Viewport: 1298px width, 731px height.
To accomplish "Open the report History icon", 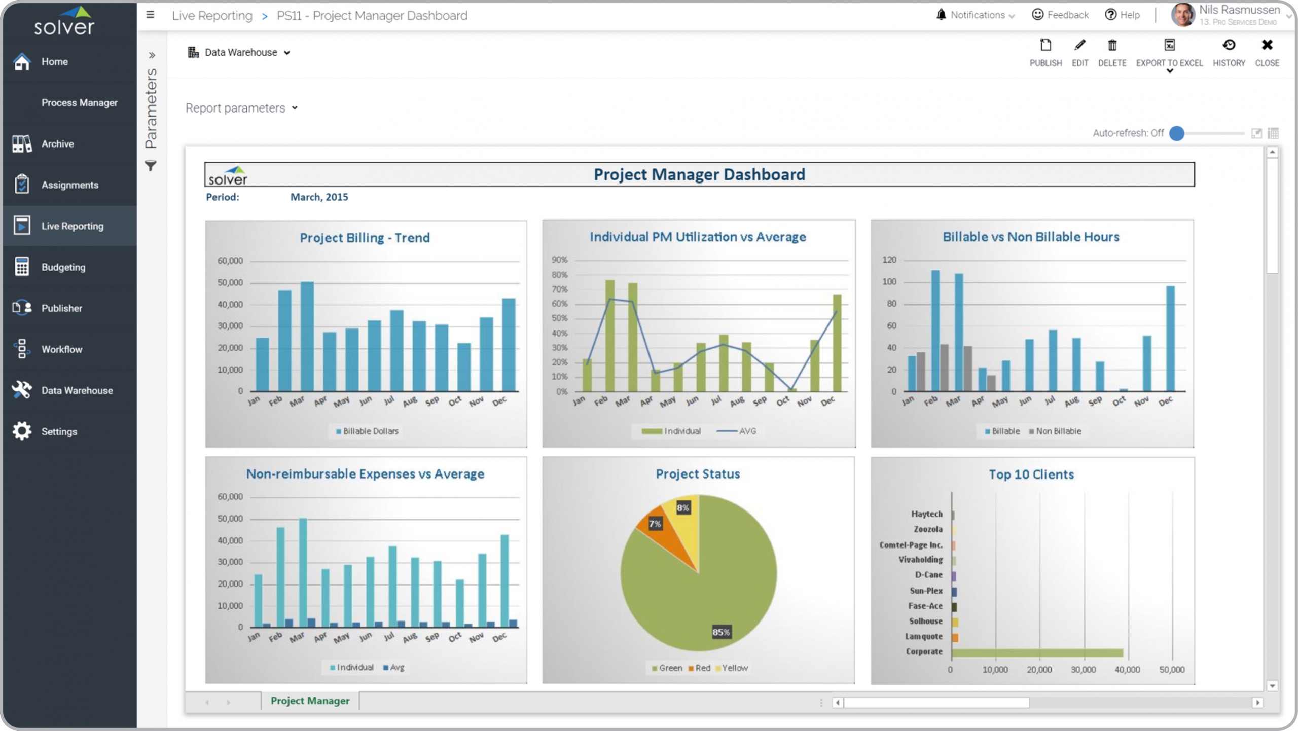I will (1229, 46).
